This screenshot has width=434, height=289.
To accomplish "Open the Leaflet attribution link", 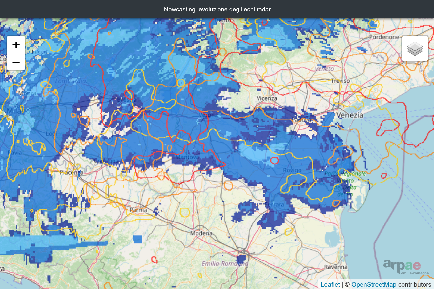I will tap(330, 284).
